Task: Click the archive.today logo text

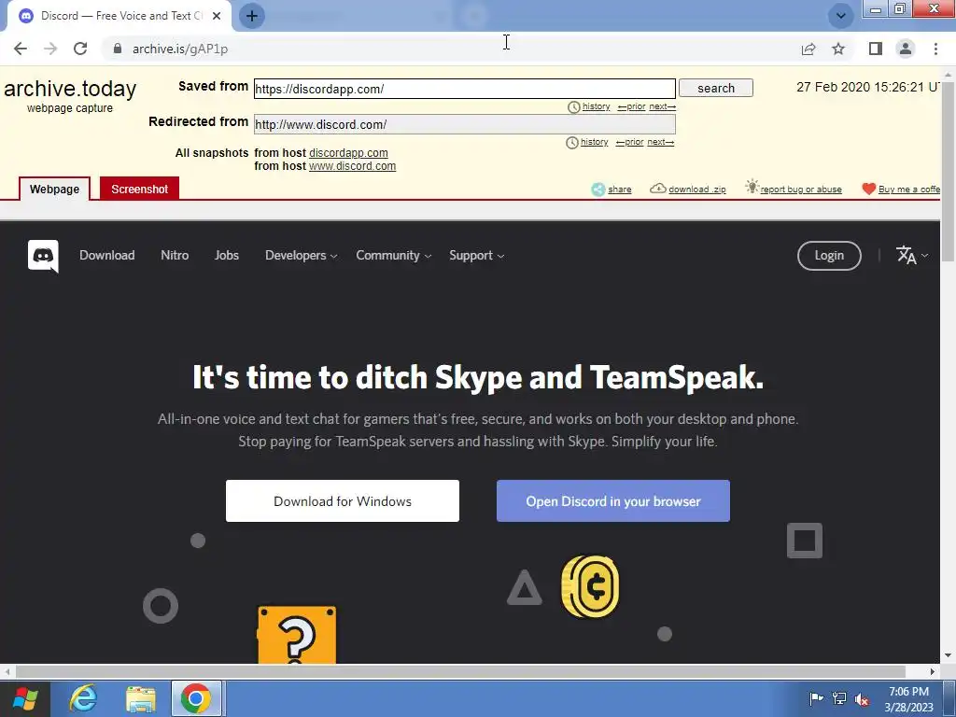Action: [70, 89]
